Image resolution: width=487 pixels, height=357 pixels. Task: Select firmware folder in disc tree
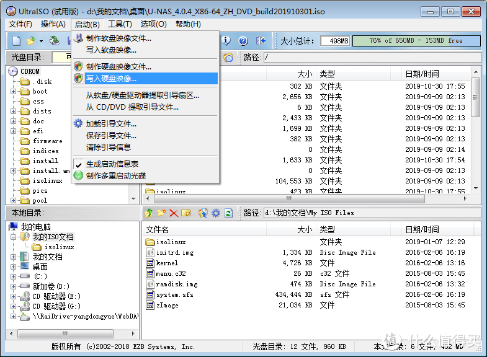coord(42,141)
